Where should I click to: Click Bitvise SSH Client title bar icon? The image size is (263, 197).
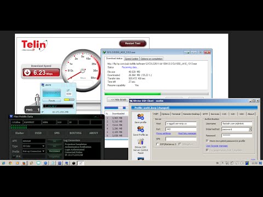131,101
